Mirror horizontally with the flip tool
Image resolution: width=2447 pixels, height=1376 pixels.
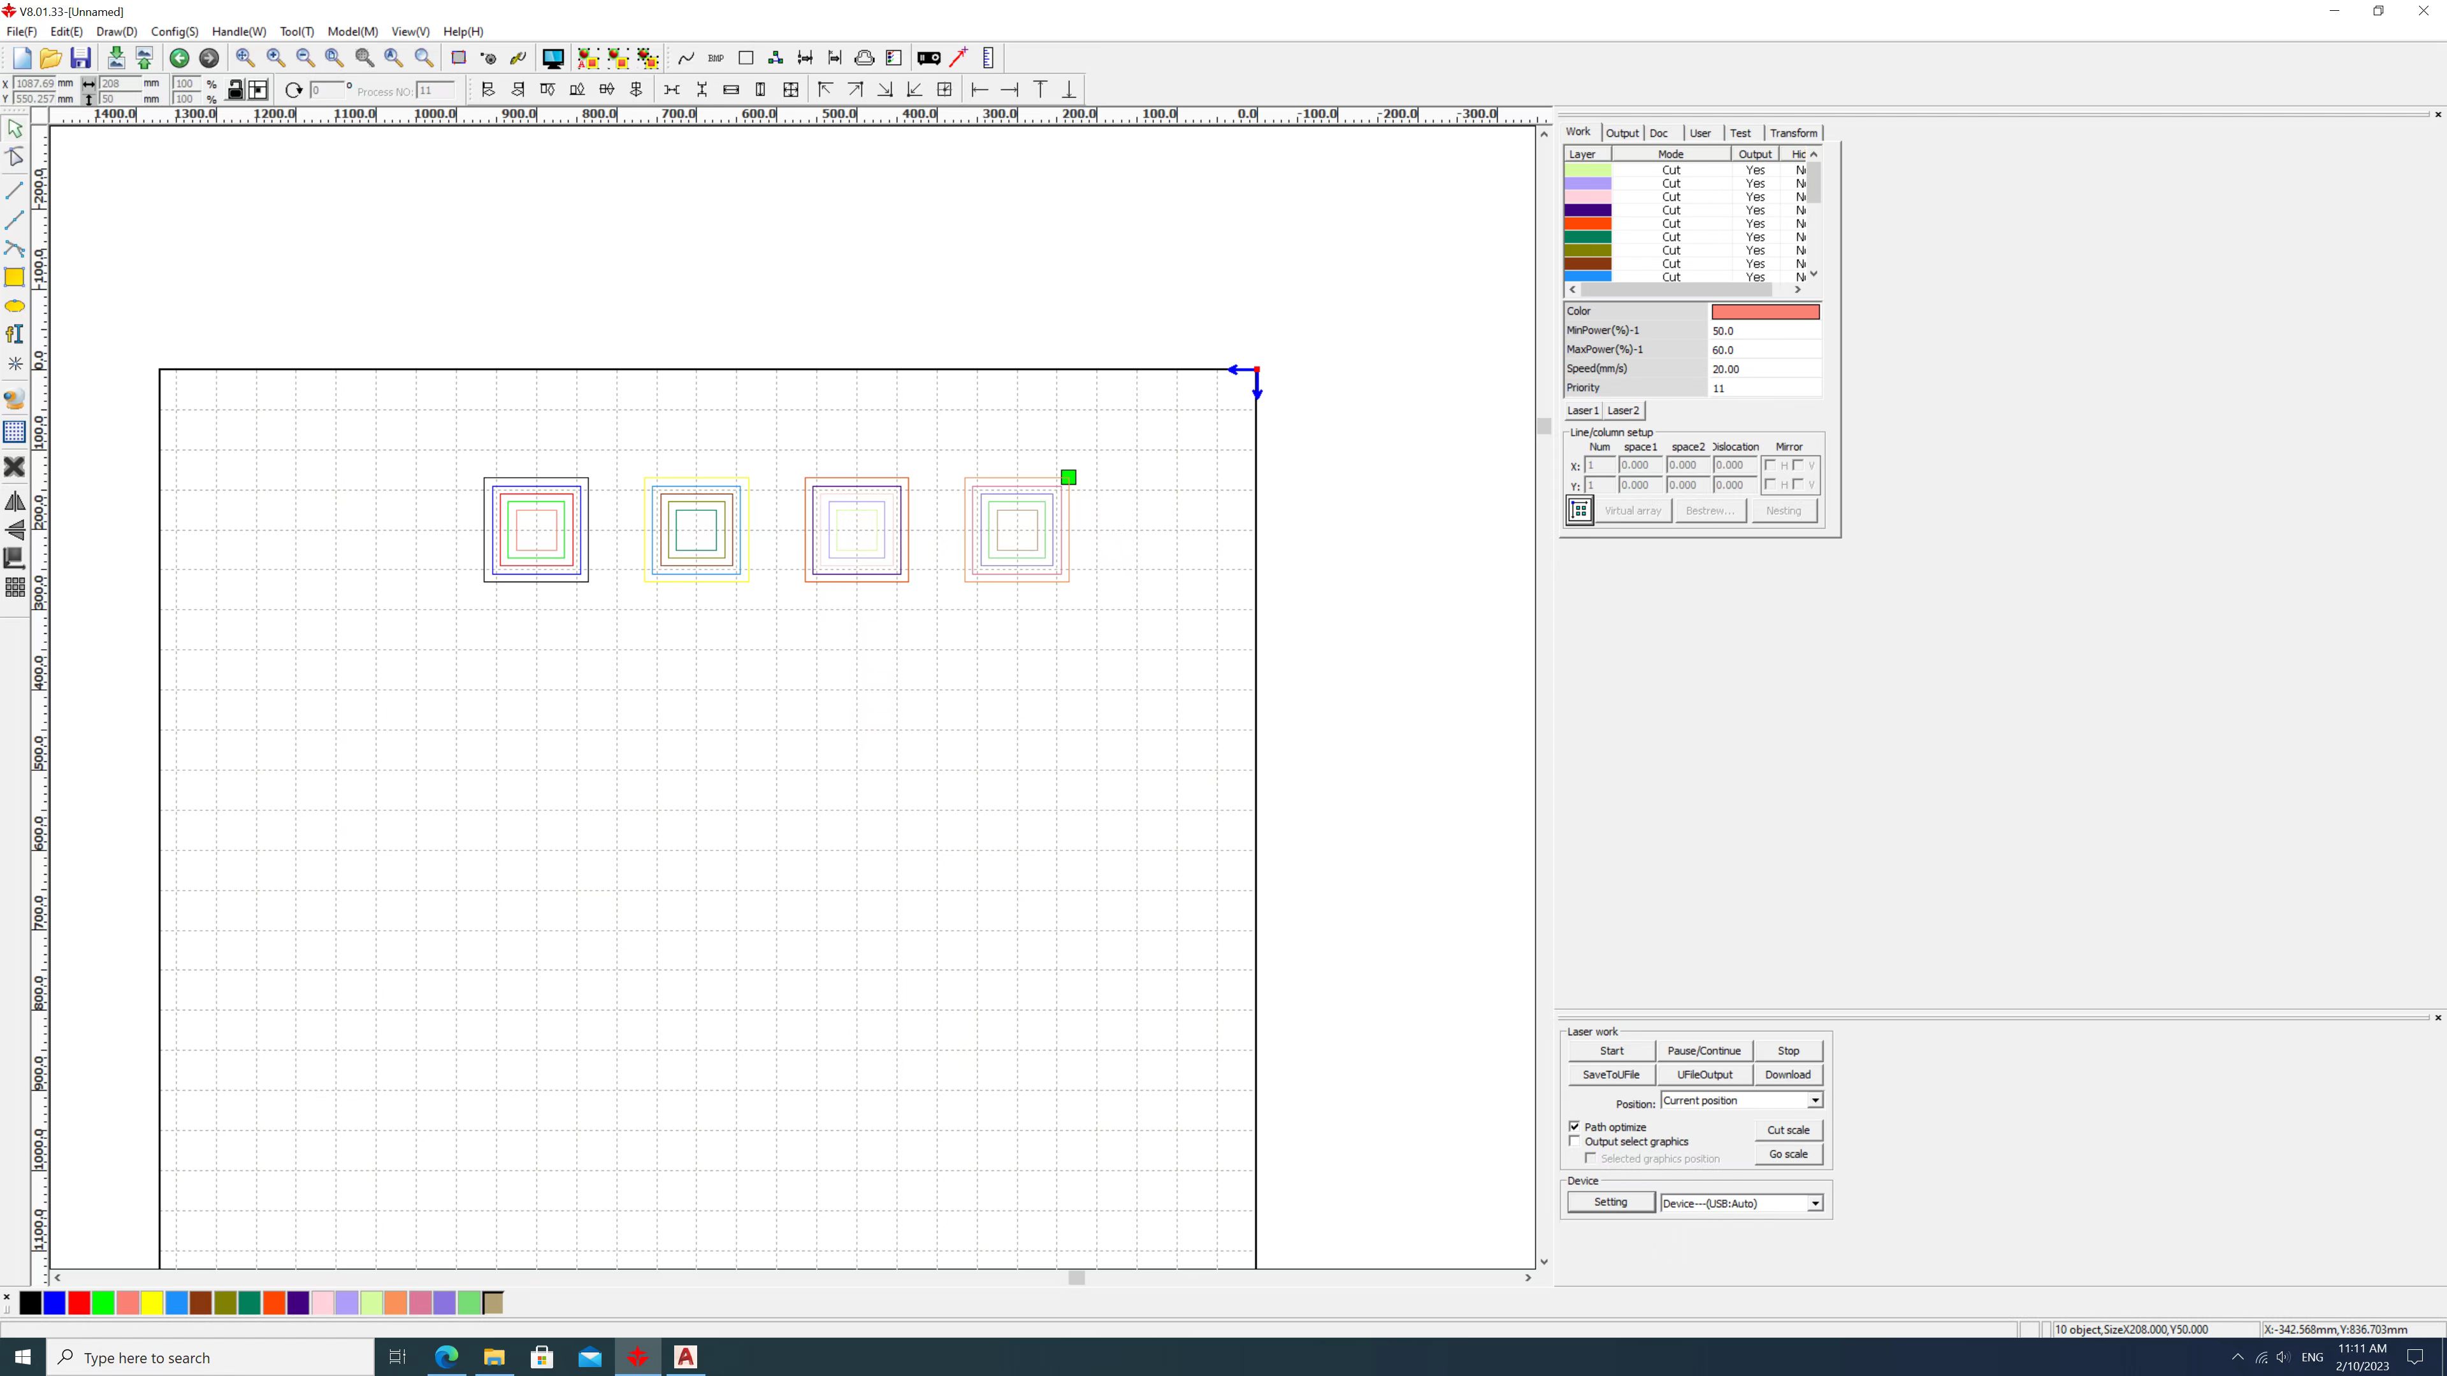tap(15, 501)
